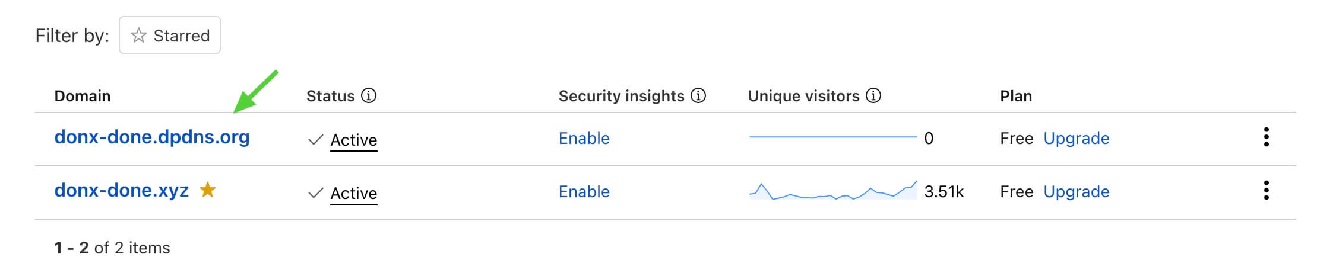Click the checkmark icon beside donx-done.dpdns.org status
The width and height of the screenshot is (1317, 276).
tap(316, 140)
